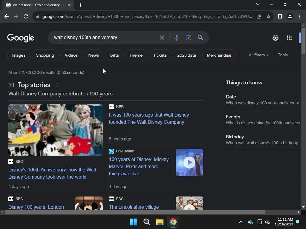Open a new tab with plus icon

click(x=81, y=5)
